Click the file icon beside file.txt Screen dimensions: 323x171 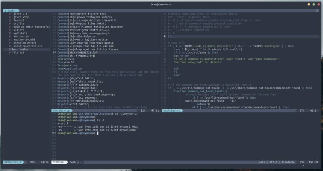pyautogui.click(x=10, y=52)
